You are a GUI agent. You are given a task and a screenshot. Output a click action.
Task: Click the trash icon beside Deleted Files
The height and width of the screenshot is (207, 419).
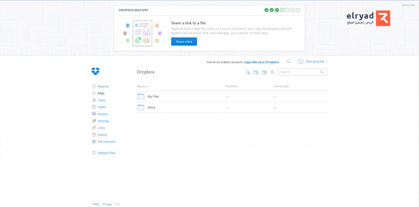[x=94, y=153]
